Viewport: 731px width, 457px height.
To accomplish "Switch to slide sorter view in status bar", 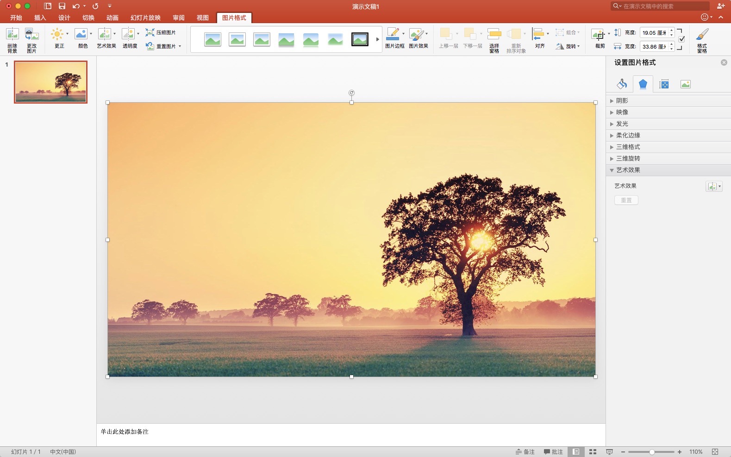I will tap(593, 452).
